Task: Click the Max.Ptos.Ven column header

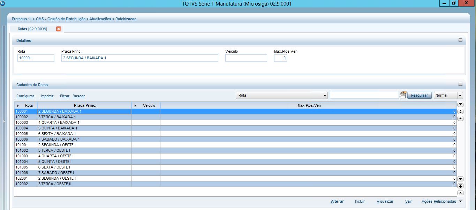Action: click(x=309, y=105)
